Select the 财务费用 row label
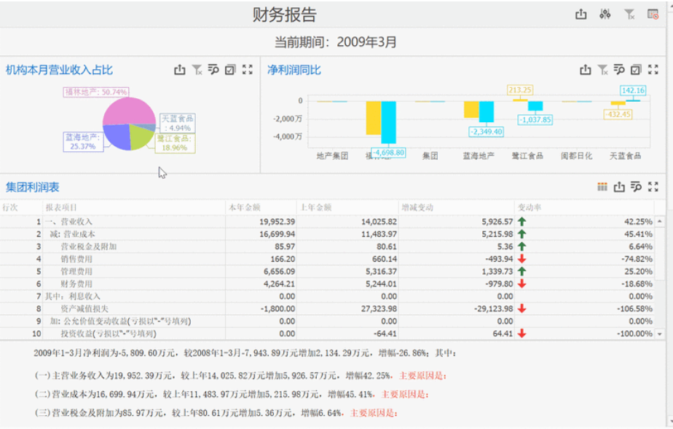Screen dimensions: 673x429 [76, 284]
